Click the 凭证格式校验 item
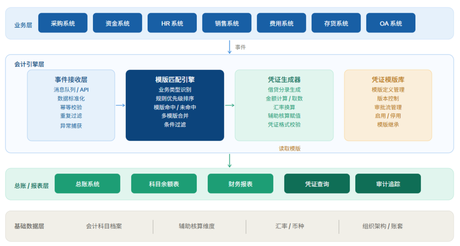Image resolution: width=460 pixels, height=246 pixels. pos(284,125)
